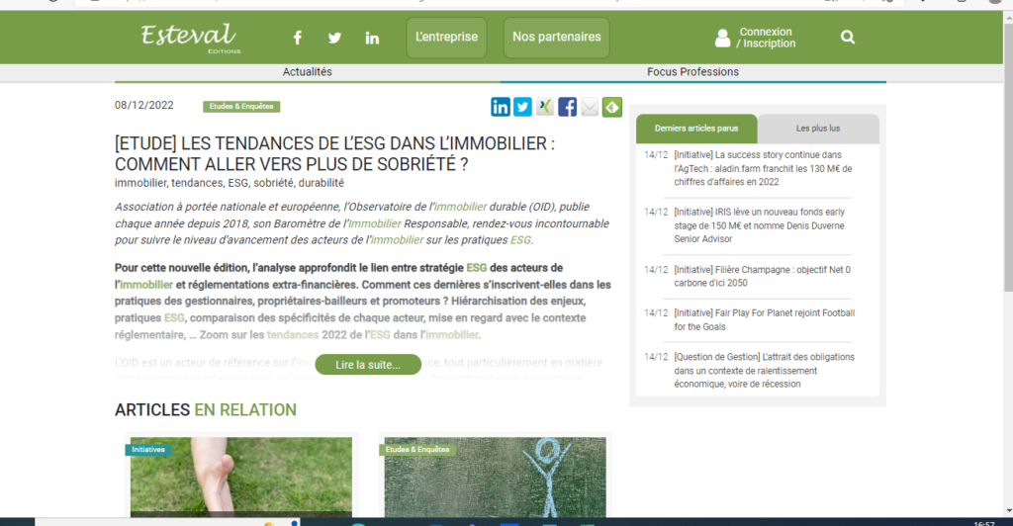Open the LinkedIn icon in the header
Viewport: 1013px width, 526px height.
coord(372,38)
